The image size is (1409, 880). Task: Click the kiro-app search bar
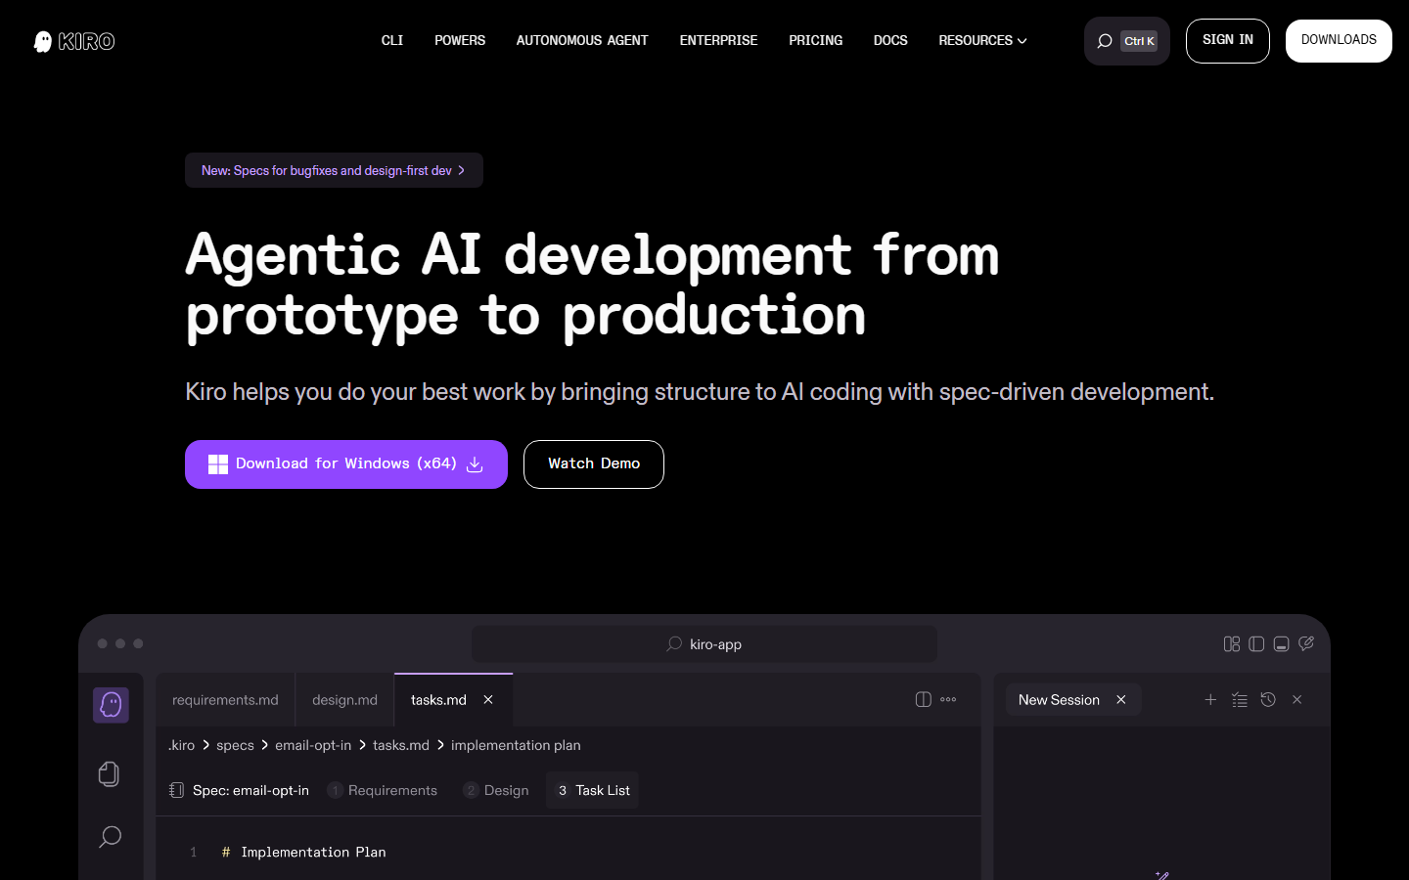click(704, 643)
